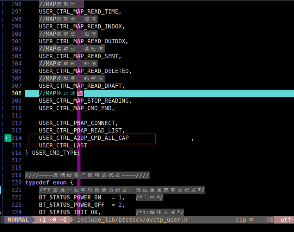This screenshot has height=232, width=294.
Task: Click the enum keyword on line 320
Action: pyautogui.click(x=60, y=183)
